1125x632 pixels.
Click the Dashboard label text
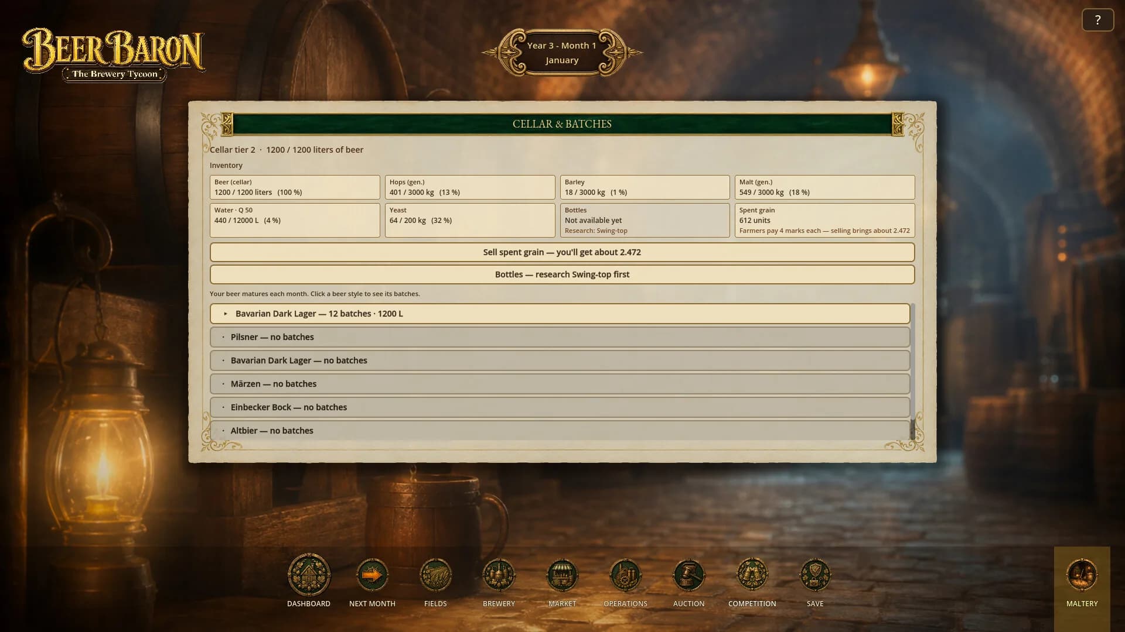[309, 603]
